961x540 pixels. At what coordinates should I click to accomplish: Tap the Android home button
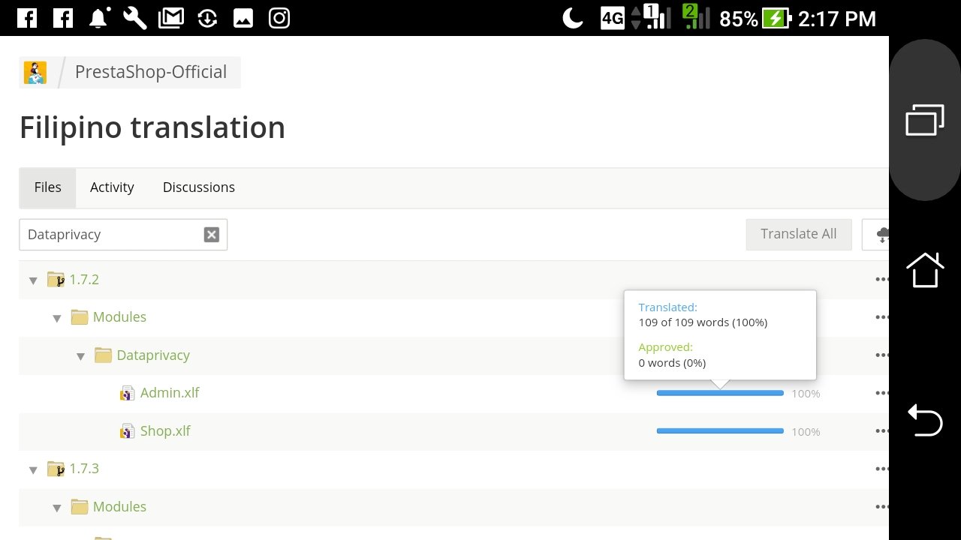pos(925,270)
